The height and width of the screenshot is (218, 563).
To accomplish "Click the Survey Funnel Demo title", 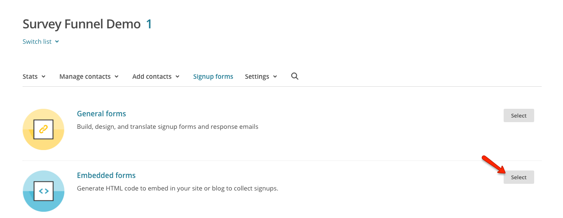I will click(82, 24).
